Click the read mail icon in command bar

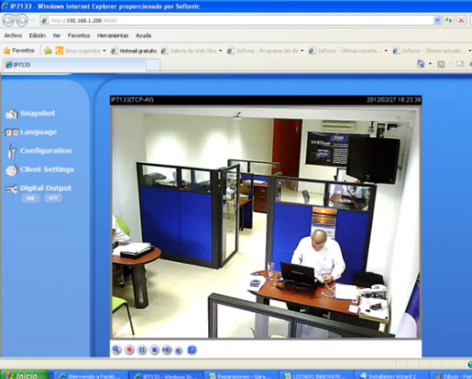click(461, 64)
